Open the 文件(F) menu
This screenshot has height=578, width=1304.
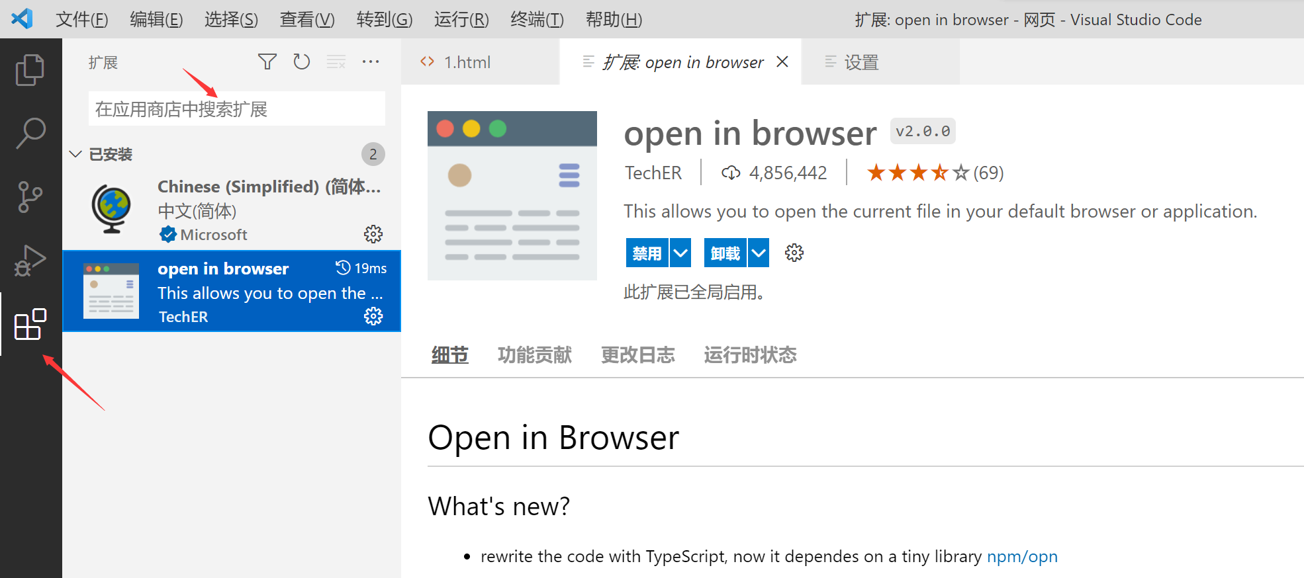pos(82,20)
